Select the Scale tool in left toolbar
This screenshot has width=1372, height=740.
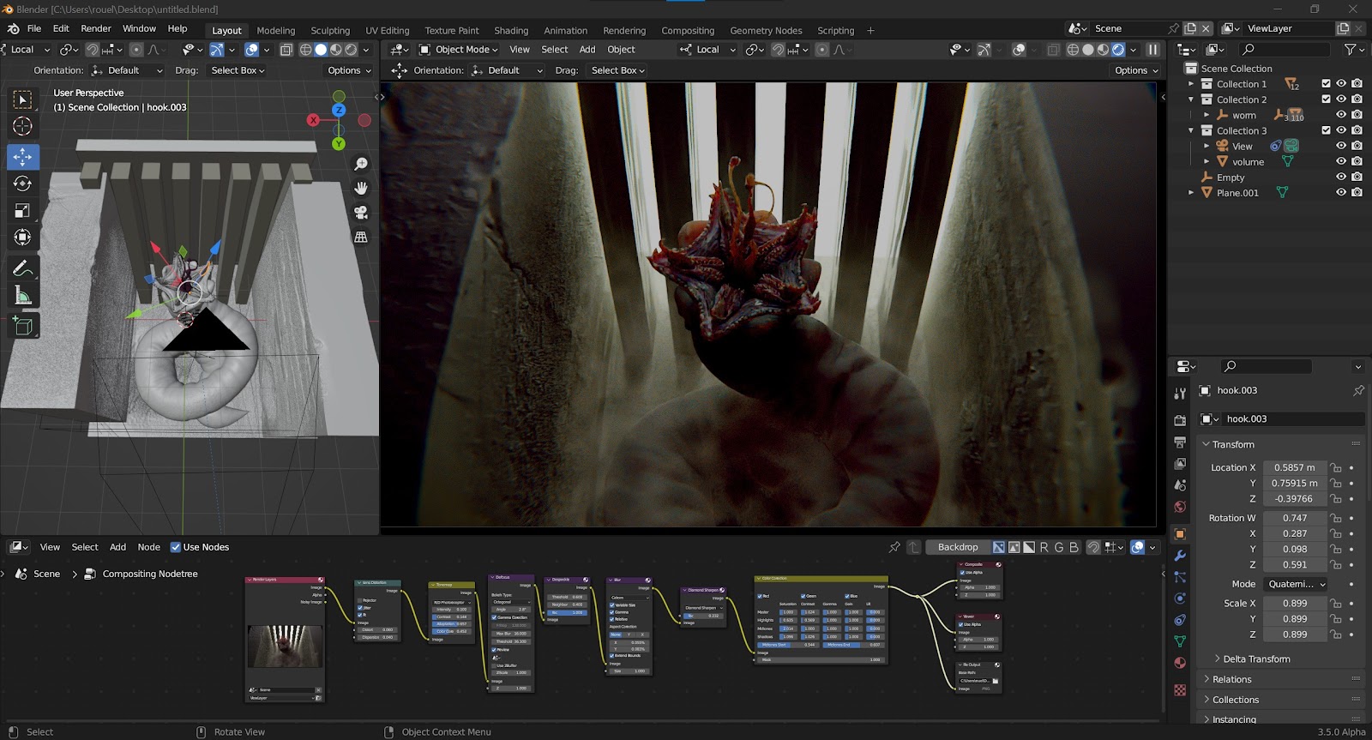23,210
